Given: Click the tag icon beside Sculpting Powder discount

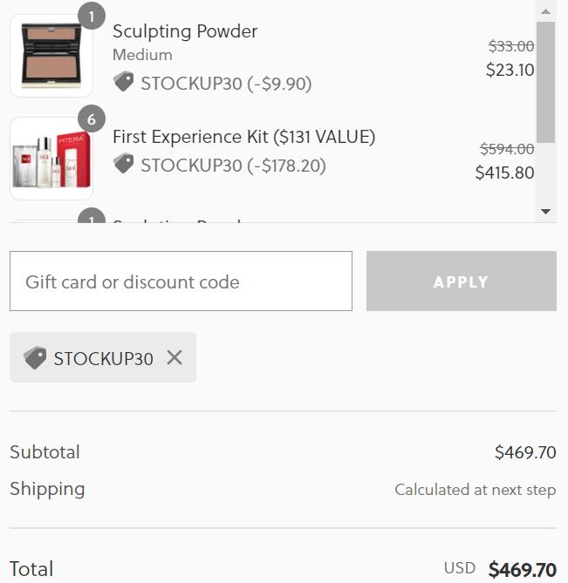Looking at the screenshot, I should coord(124,82).
